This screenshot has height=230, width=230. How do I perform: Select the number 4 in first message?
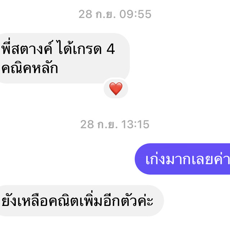click(111, 49)
